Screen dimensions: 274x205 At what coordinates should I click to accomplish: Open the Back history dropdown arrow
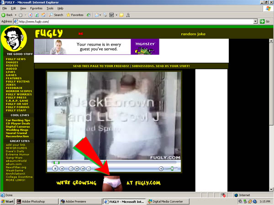click(x=16, y=15)
